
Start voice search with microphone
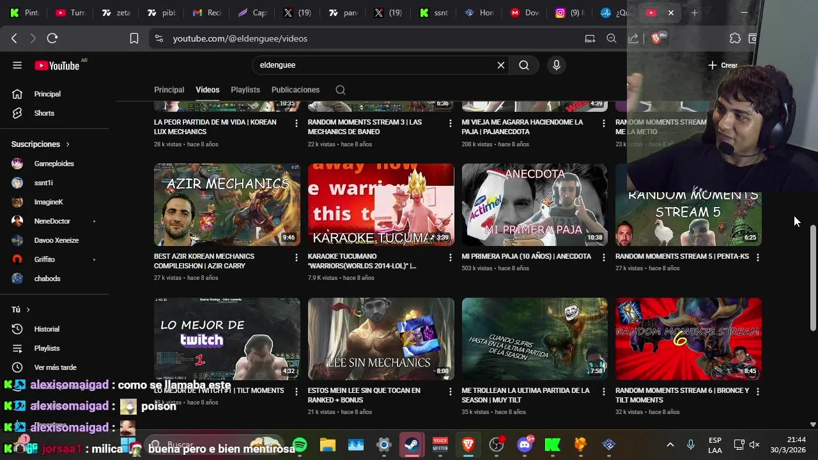point(557,65)
